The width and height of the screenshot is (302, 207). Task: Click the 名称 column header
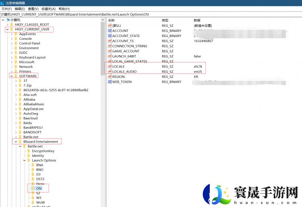pyautogui.click(x=112, y=20)
